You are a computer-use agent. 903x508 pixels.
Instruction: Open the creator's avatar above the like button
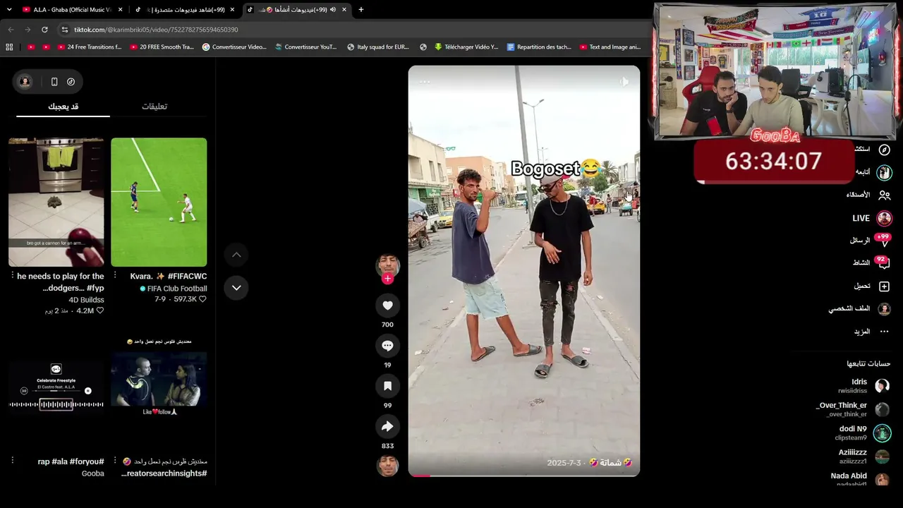[x=387, y=265]
